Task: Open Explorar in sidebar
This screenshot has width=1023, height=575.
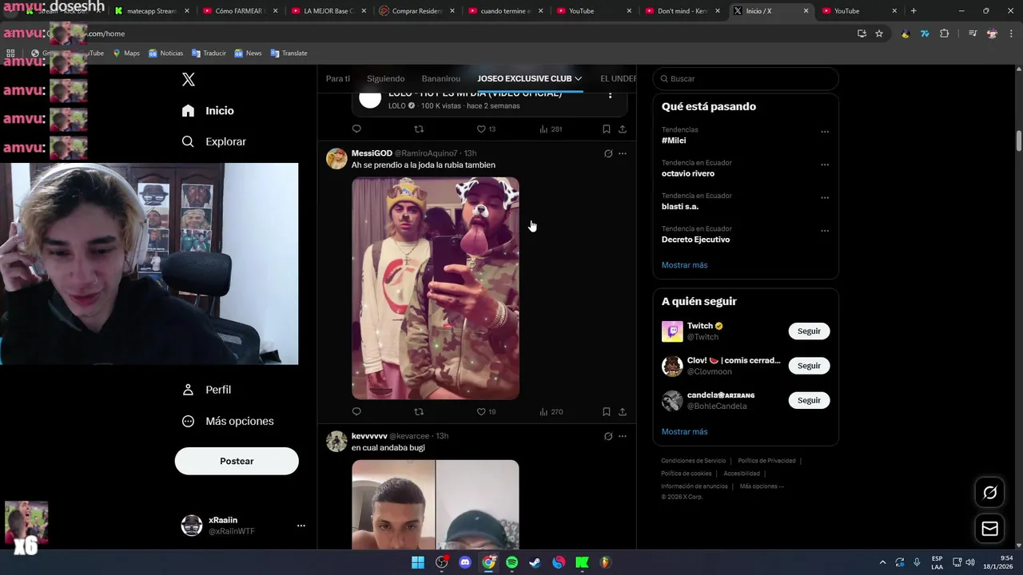Action: [213, 141]
